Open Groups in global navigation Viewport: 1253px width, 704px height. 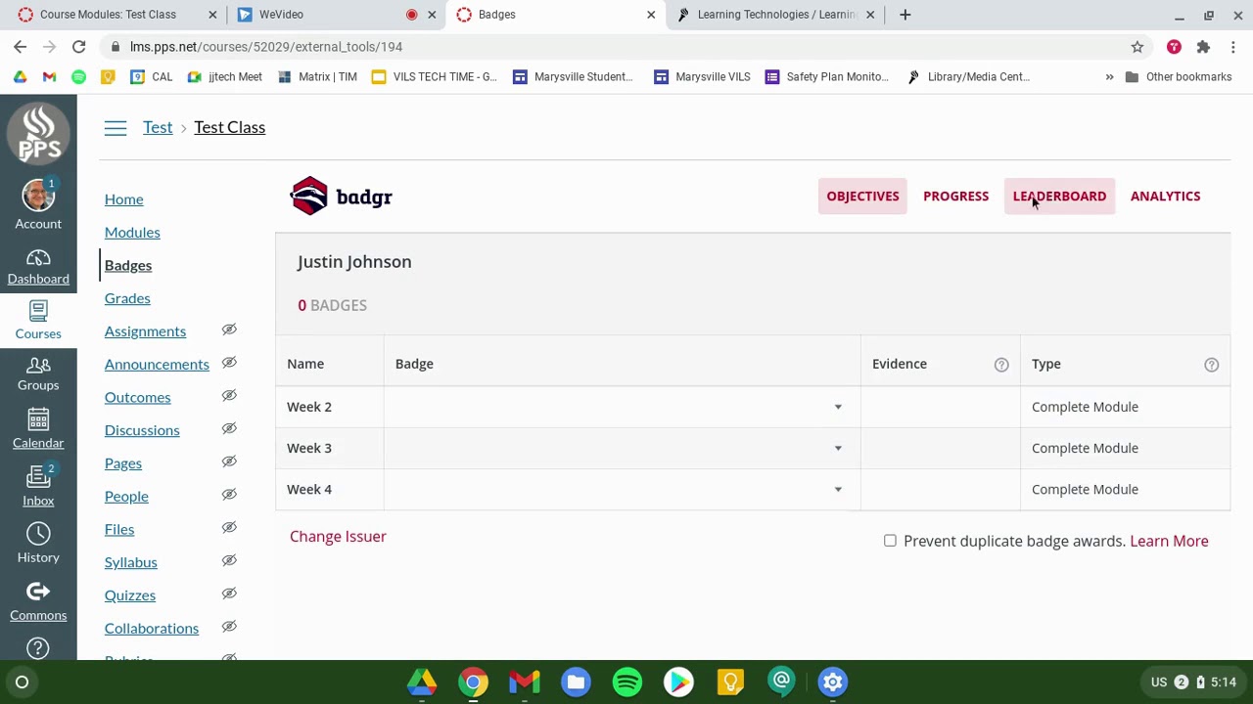pyautogui.click(x=38, y=374)
